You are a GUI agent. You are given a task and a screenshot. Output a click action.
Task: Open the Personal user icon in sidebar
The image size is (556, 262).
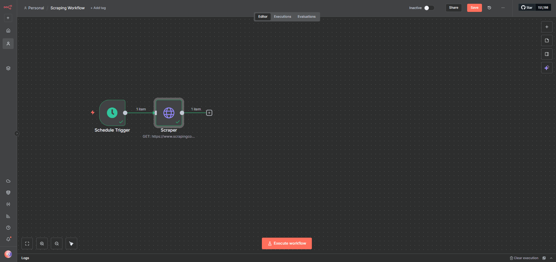[x=8, y=44]
